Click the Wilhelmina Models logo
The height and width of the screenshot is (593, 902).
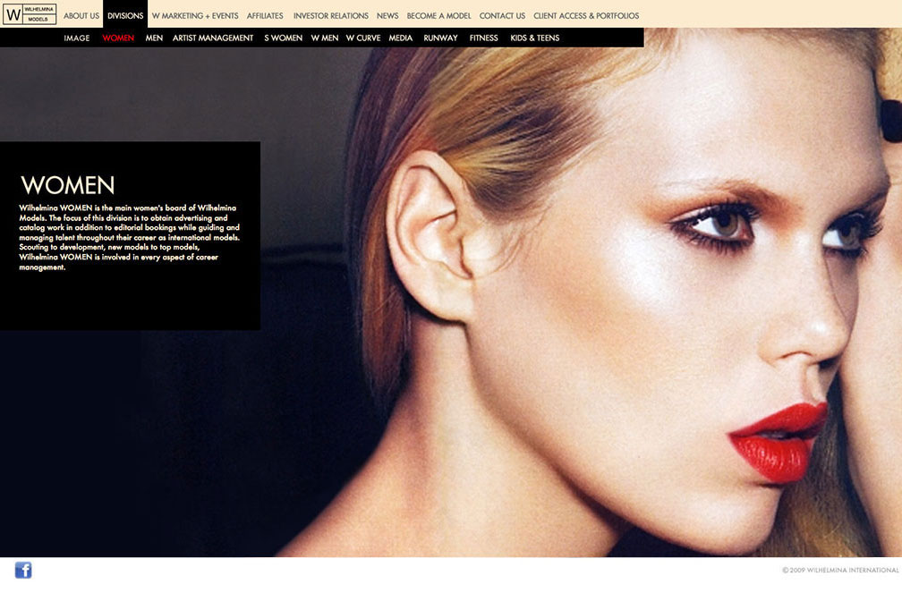point(30,14)
